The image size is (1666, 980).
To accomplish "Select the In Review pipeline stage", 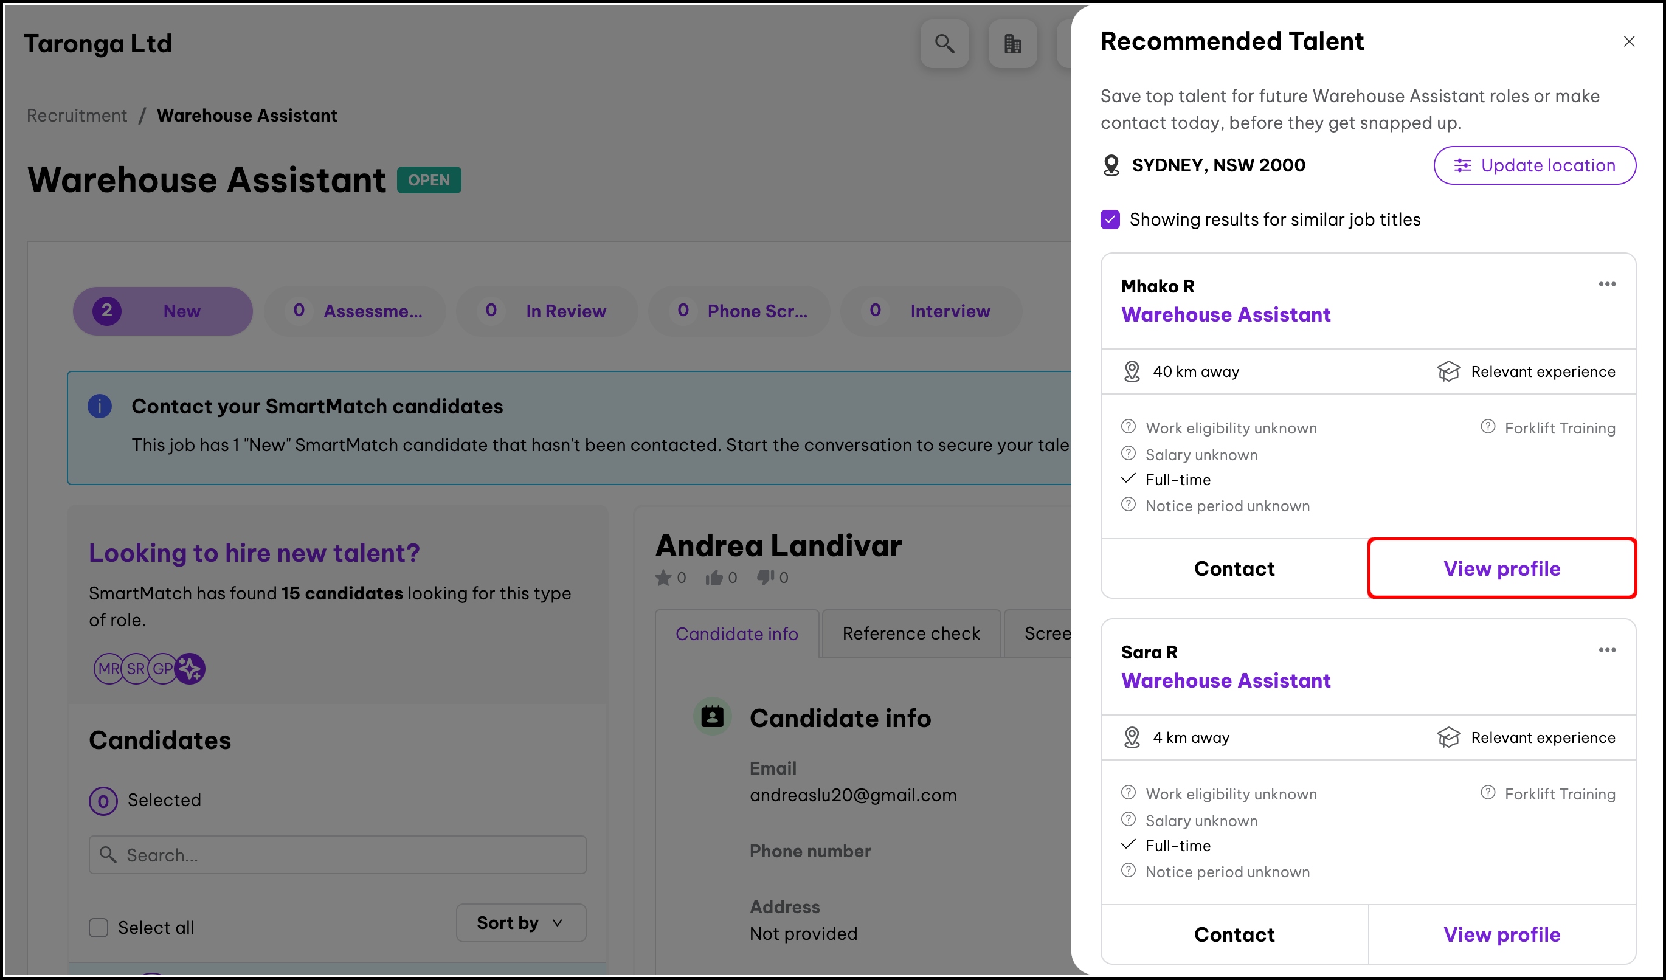I will [547, 311].
